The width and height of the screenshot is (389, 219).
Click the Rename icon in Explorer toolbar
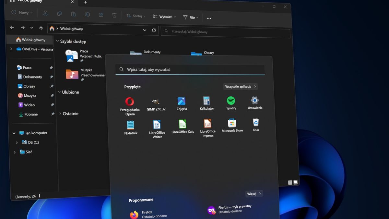(87, 14)
